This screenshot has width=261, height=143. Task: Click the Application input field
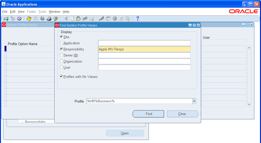(x=144, y=43)
